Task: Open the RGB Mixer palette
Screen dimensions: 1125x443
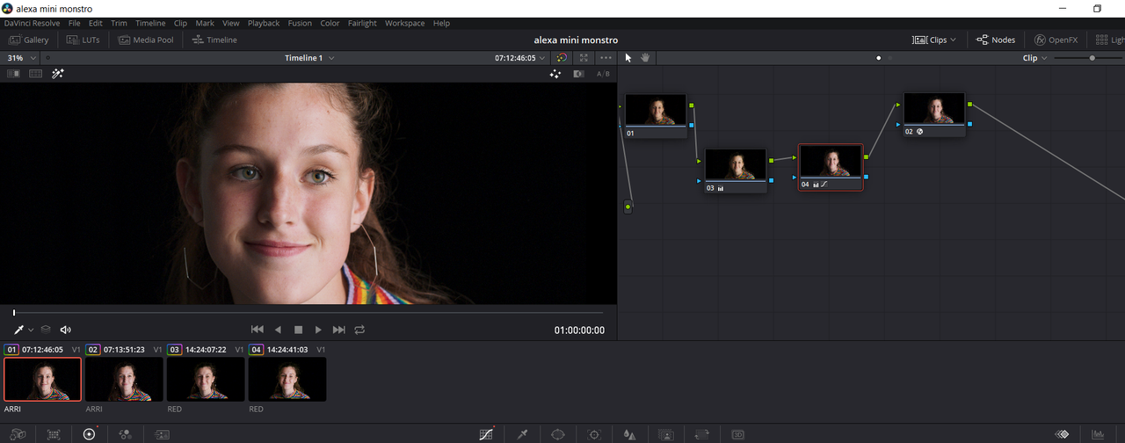Action: pos(125,434)
